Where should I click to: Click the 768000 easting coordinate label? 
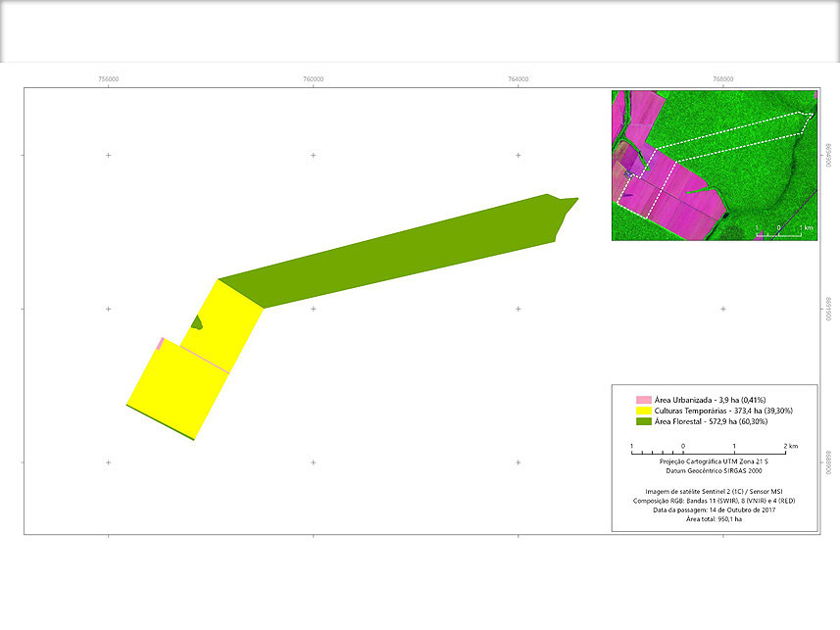[722, 79]
